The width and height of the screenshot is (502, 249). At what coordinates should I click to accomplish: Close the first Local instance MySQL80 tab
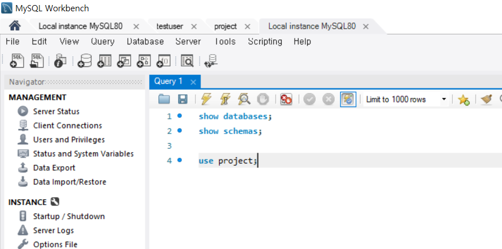point(136,26)
